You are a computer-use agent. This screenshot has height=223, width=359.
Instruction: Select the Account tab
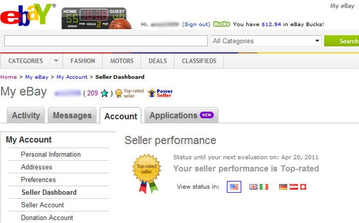(121, 116)
